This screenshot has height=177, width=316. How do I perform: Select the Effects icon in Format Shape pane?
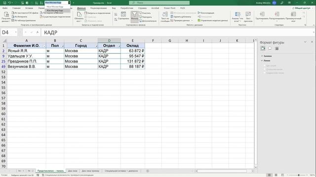pyautogui.click(x=270, y=48)
